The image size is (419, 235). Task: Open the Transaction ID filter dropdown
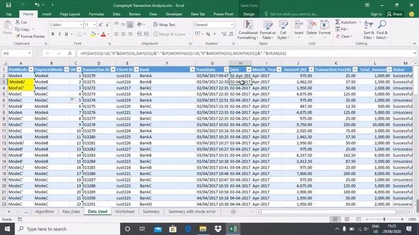point(113,70)
